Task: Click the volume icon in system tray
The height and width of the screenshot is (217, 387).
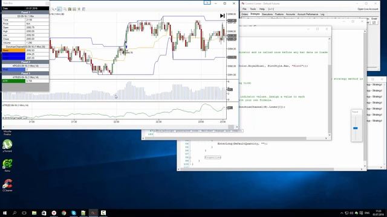Action: click(351, 213)
